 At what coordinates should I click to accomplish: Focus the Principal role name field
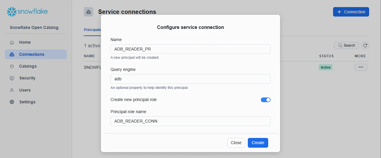pyautogui.click(x=190, y=121)
